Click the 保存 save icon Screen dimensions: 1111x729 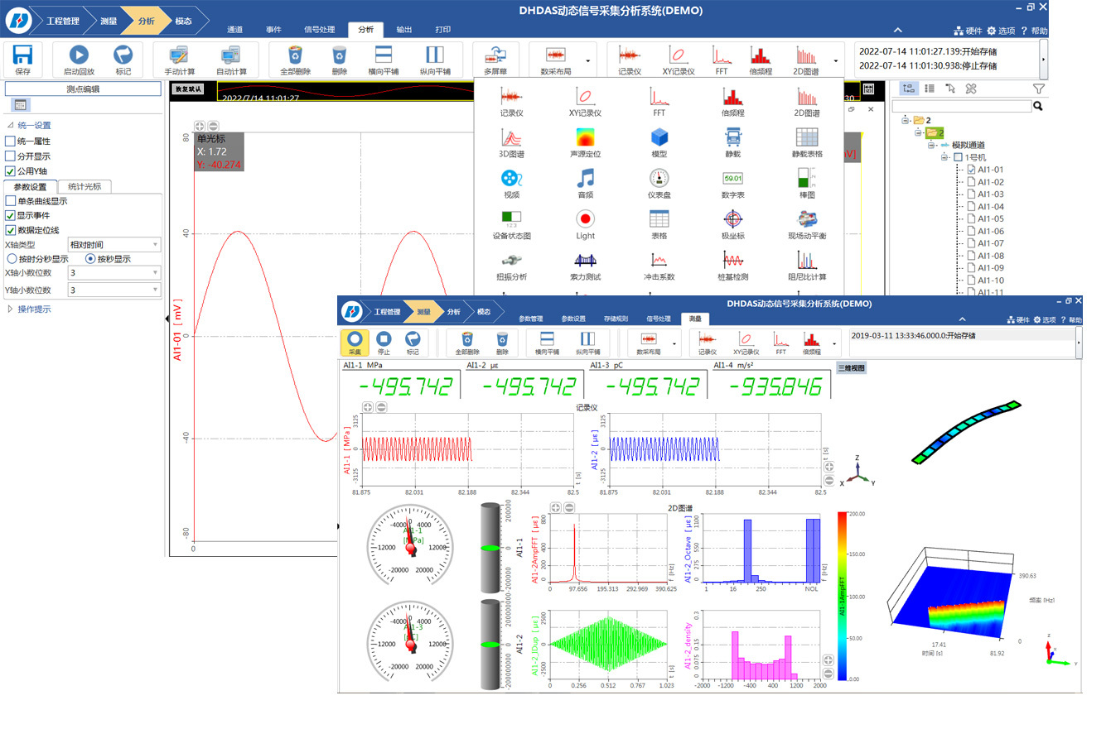(23, 55)
